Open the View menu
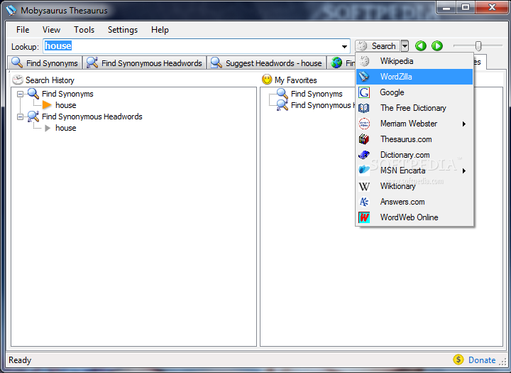This screenshot has width=511, height=373. pyautogui.click(x=51, y=30)
